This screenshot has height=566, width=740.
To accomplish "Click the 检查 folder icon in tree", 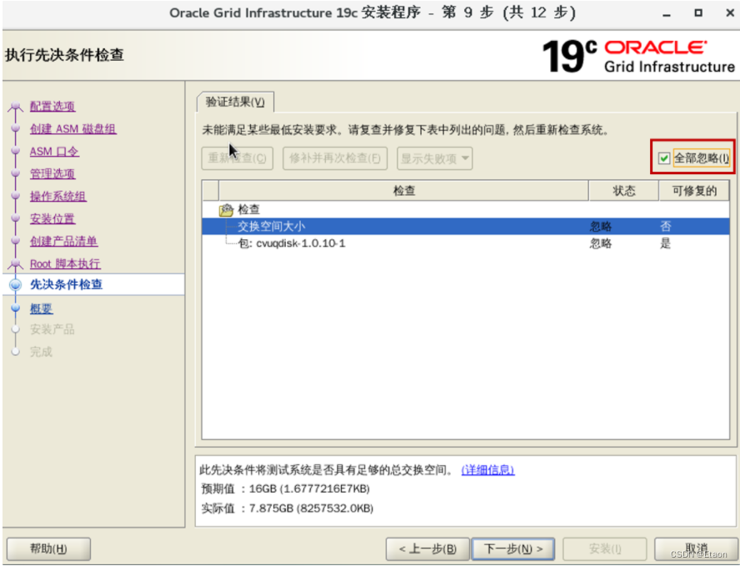I will point(227,209).
